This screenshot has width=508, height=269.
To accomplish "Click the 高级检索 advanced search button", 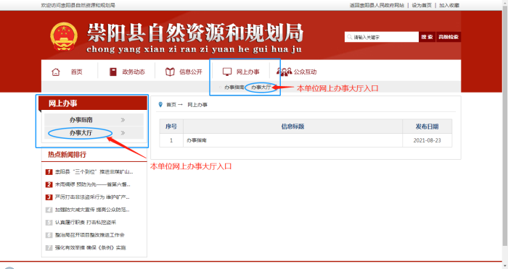I will (448, 37).
